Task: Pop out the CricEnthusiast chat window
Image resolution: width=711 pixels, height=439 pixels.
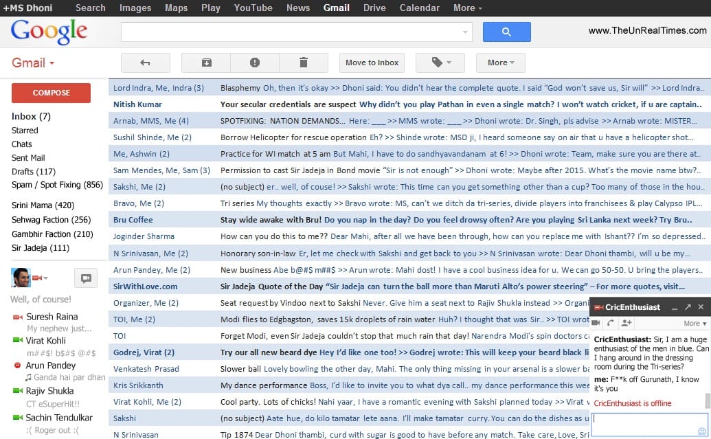Action: click(688, 307)
